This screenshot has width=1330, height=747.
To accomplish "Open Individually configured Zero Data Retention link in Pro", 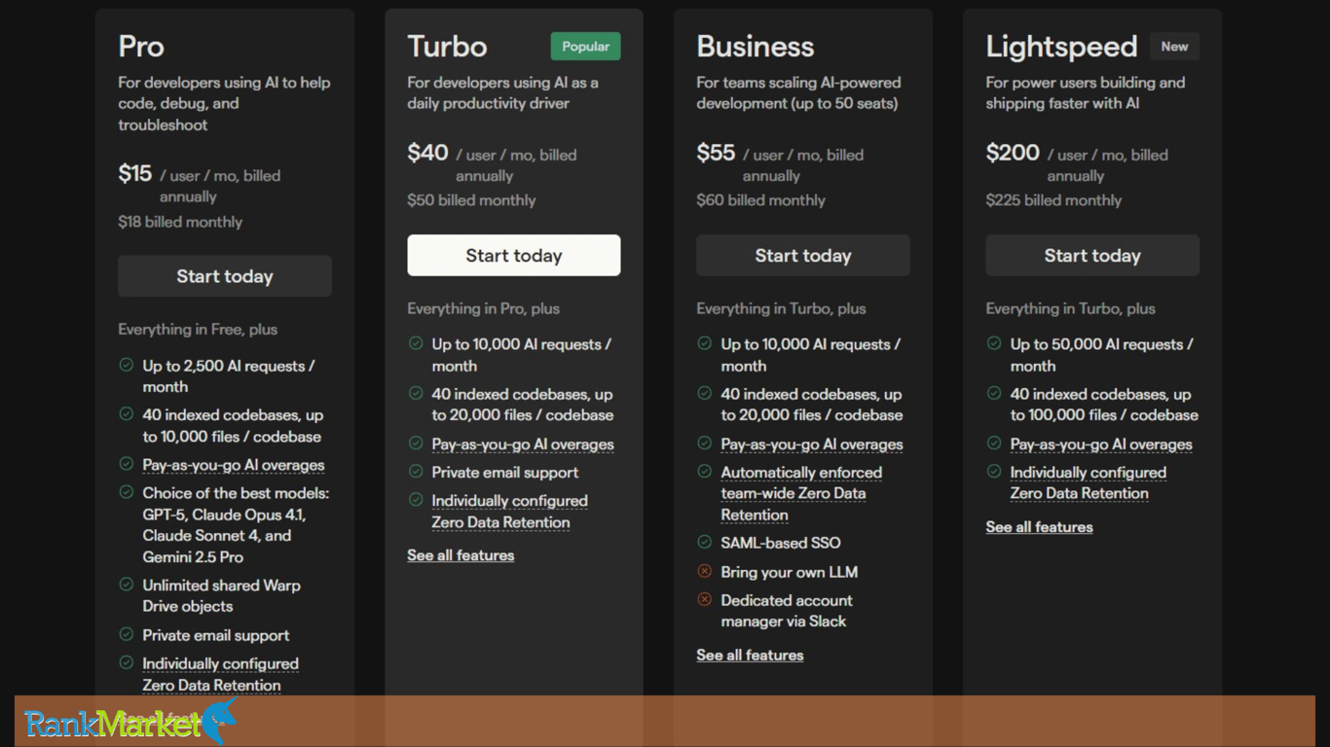I will pos(221,674).
